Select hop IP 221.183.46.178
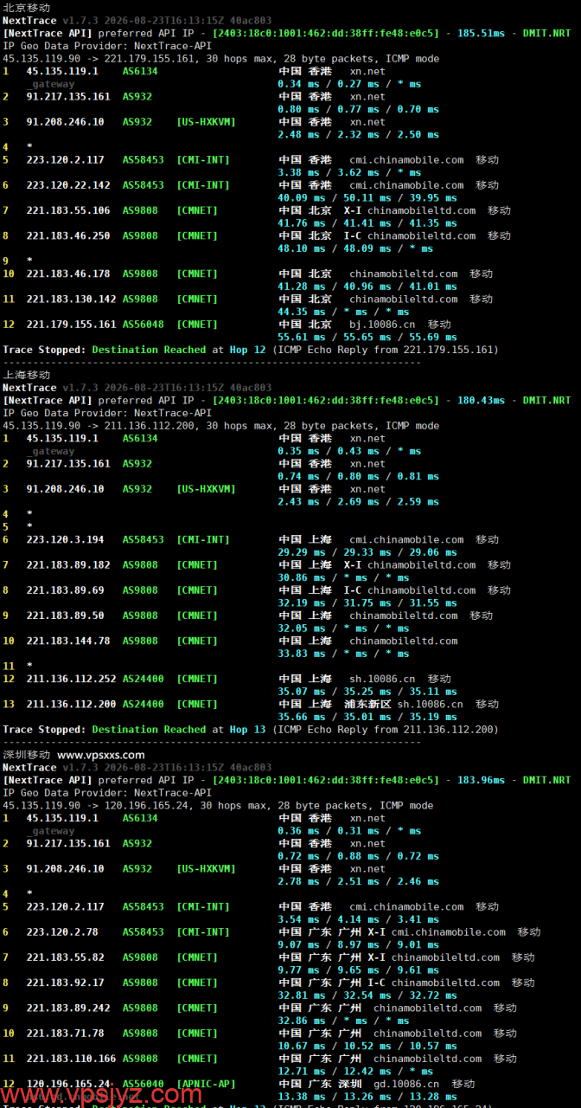 (68, 274)
